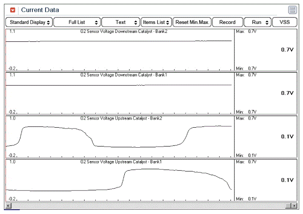
Task: Click the Reset Min.Max. button
Action: click(x=192, y=22)
